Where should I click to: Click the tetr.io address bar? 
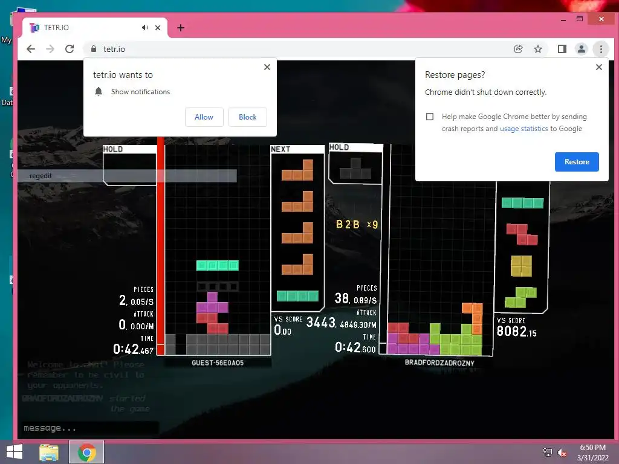(296, 49)
